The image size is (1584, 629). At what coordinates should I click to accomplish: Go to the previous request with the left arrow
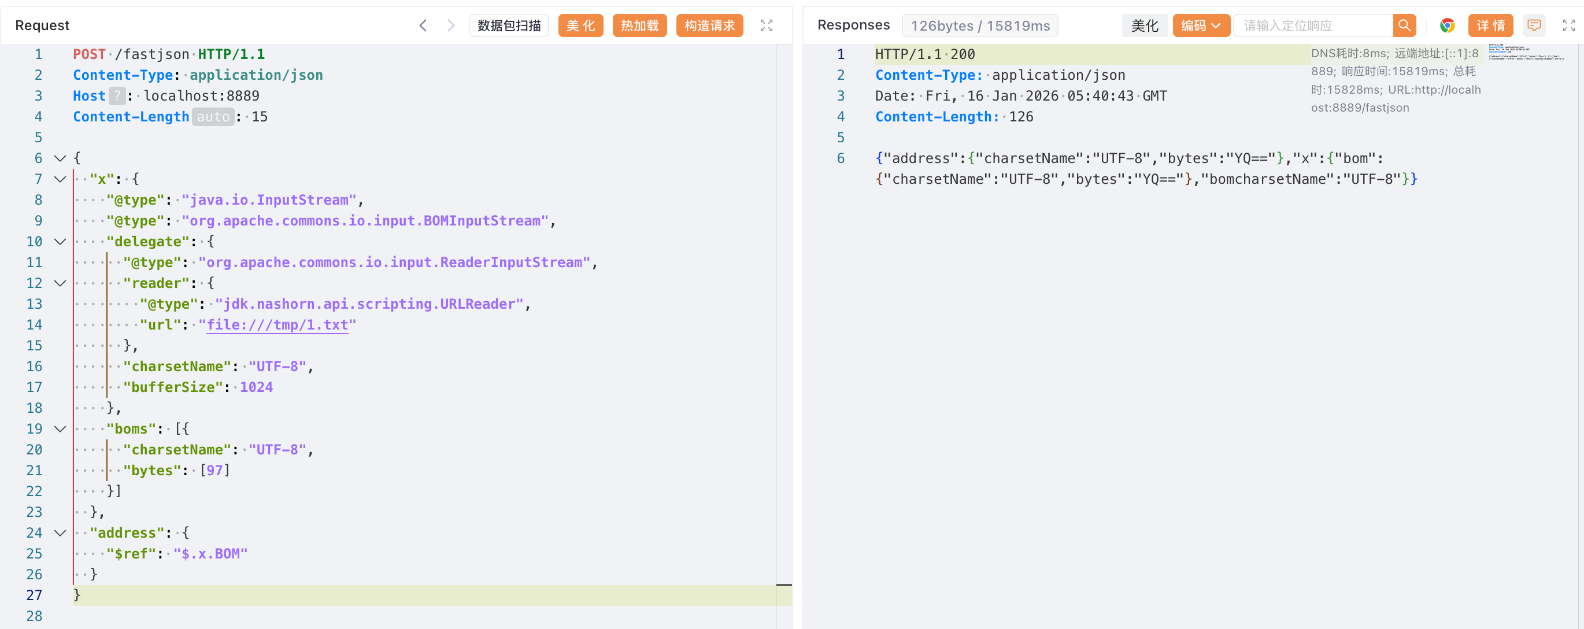(x=423, y=25)
